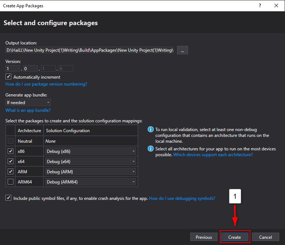
Task: Click the local validation info icon
Action: [x=151, y=130]
